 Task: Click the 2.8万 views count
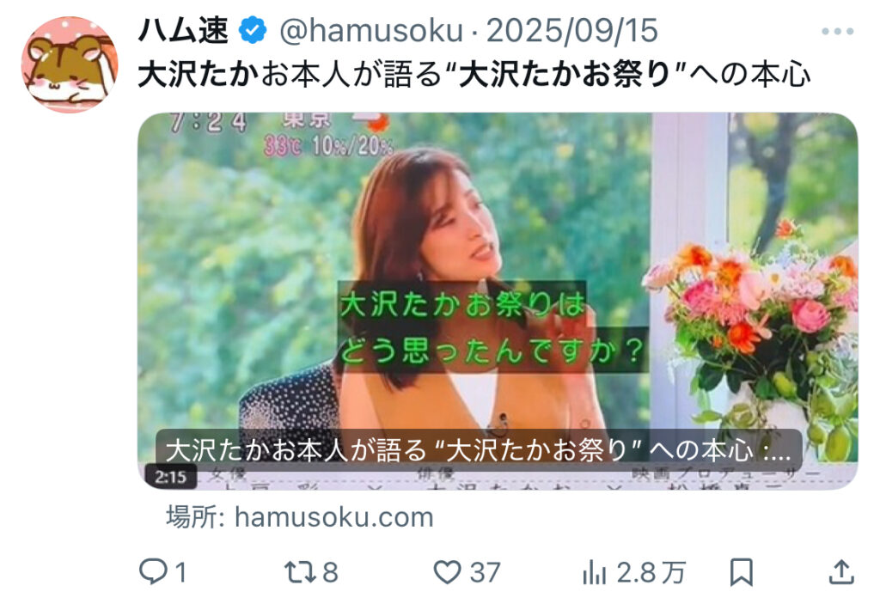click(x=651, y=573)
